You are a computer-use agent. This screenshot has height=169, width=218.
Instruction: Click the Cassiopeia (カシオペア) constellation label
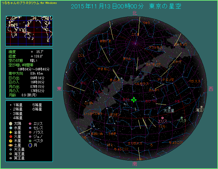click(153, 65)
